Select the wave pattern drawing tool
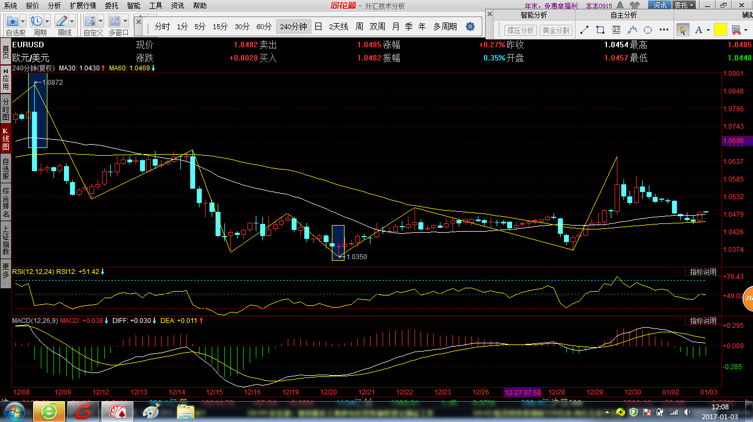The image size is (753, 422). (633, 30)
